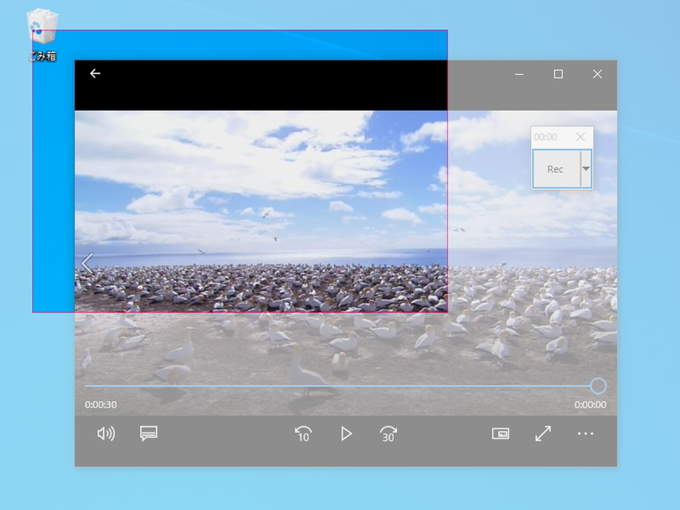Minimize the video player window
This screenshot has width=680, height=510.
[x=519, y=74]
